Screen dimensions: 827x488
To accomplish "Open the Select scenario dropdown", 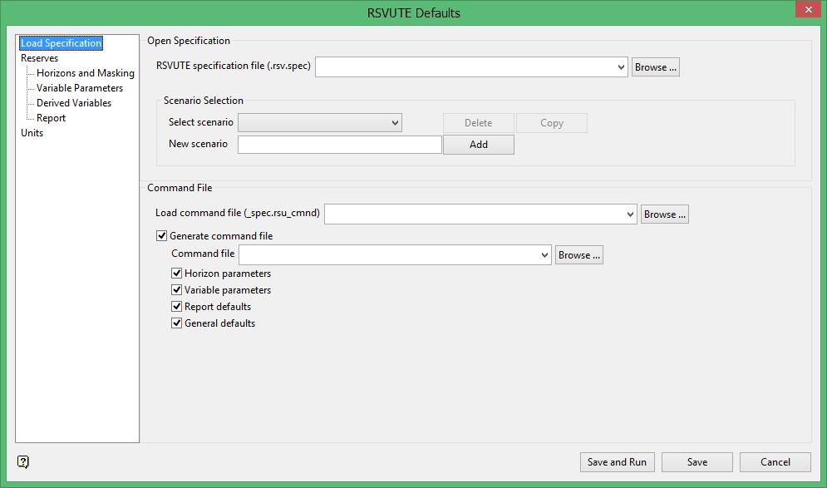I will (396, 123).
